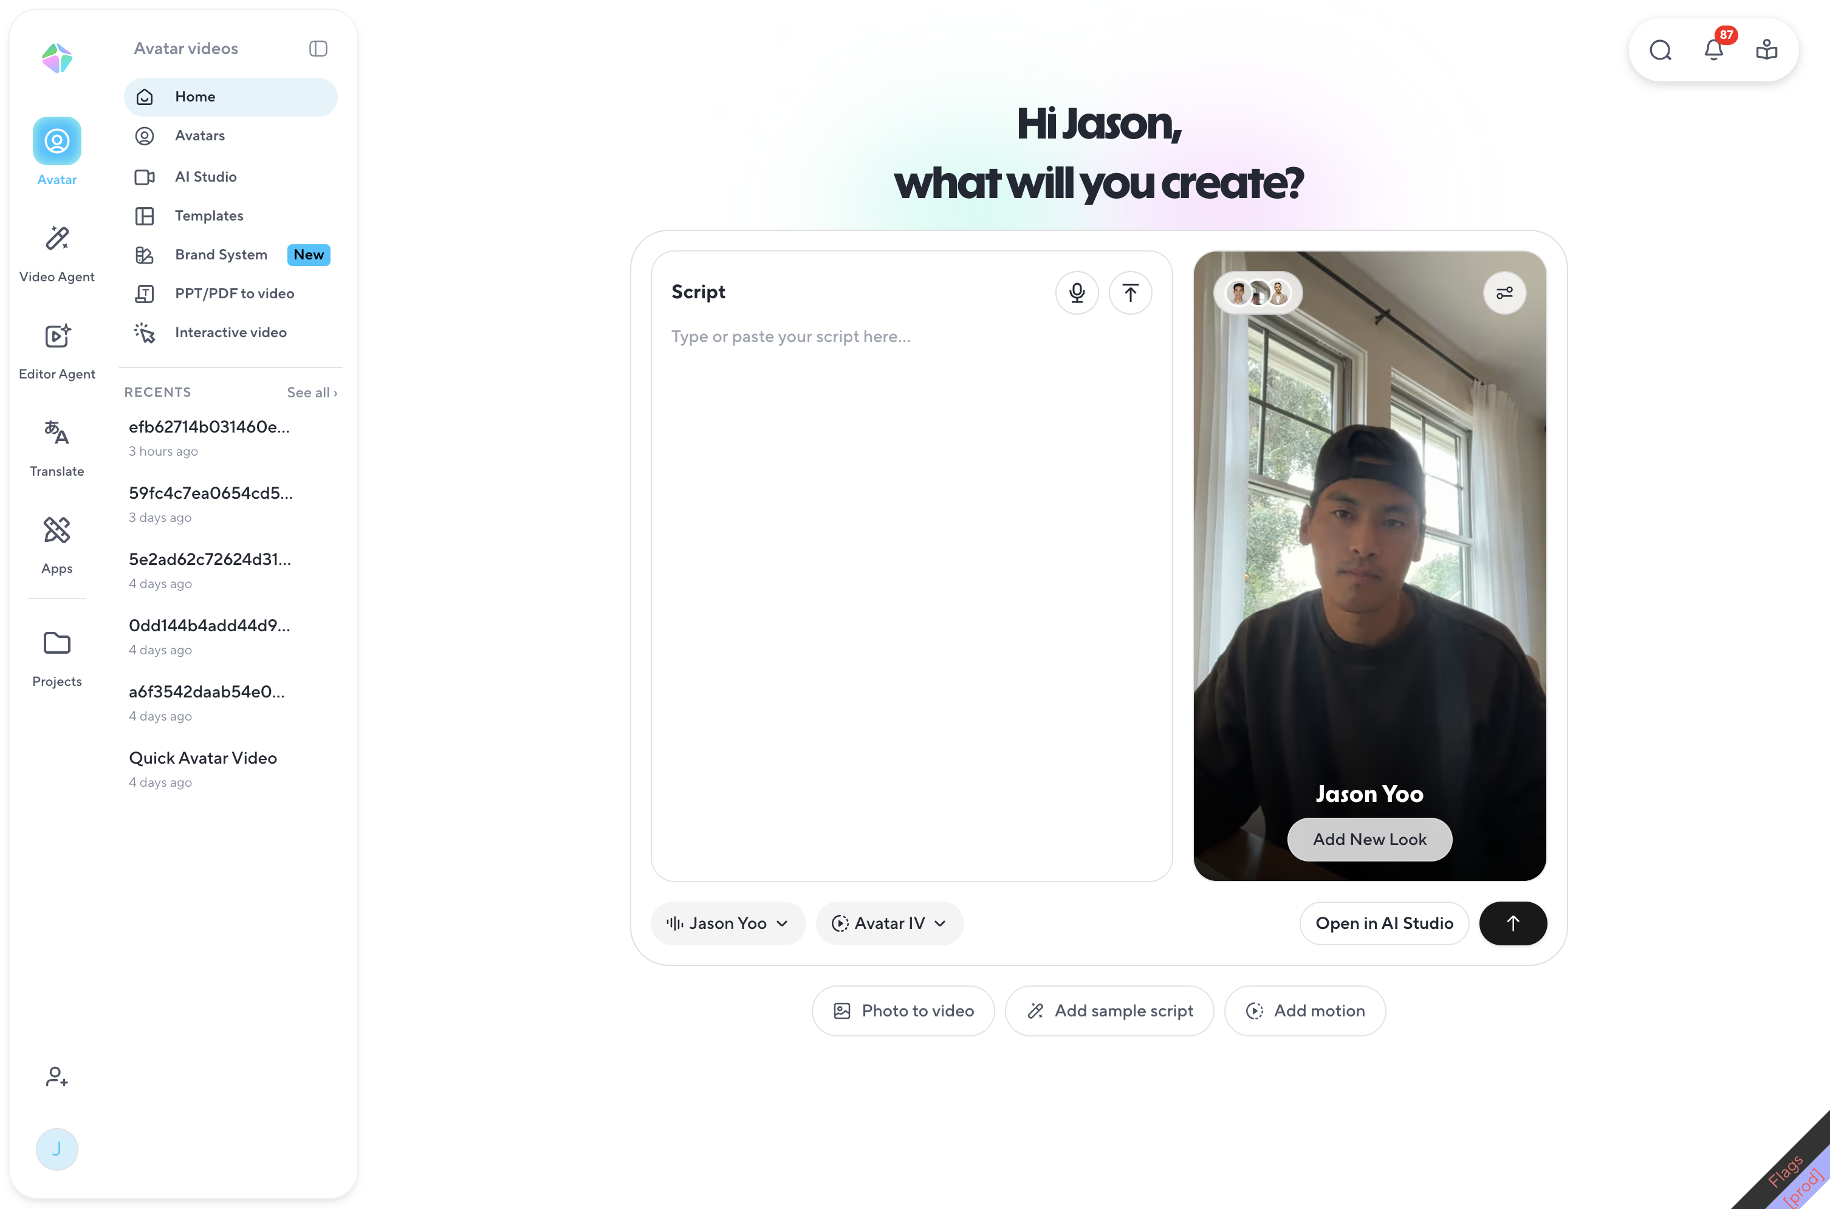1830x1209 pixels.
Task: Click the search magnifier icon
Action: 1660,50
